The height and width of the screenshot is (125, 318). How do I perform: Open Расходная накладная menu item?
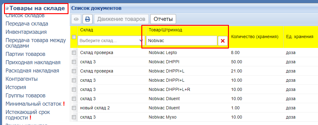[x=32, y=71]
